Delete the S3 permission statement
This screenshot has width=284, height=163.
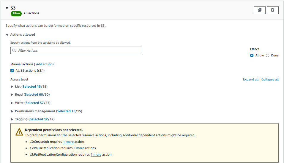[x=273, y=10]
